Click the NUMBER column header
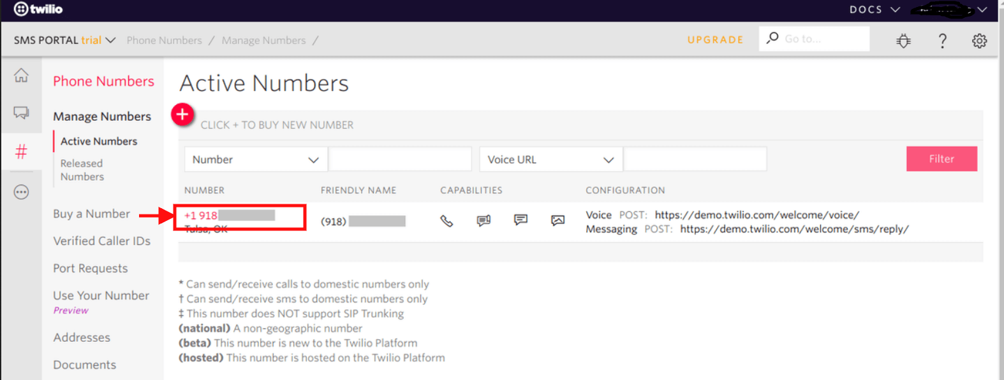This screenshot has height=380, width=1004. (204, 190)
